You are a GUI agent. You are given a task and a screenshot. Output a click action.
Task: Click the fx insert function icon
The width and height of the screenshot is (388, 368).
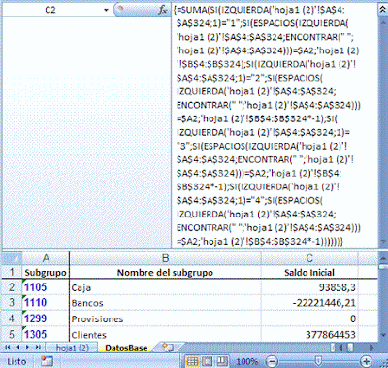[163, 10]
